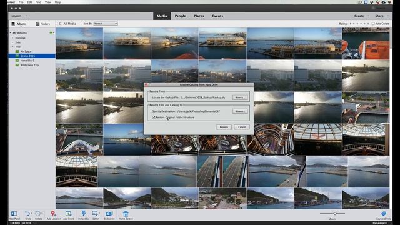
Task: Click the Search field in title bar
Action: point(380,8)
